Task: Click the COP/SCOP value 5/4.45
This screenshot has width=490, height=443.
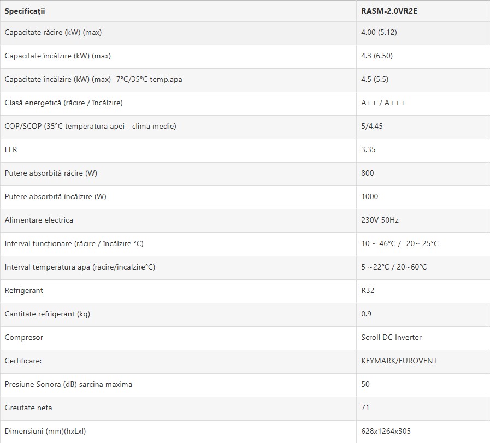Action: coord(372,126)
